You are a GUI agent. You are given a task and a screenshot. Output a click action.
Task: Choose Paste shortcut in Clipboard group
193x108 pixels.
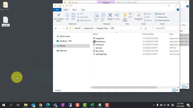pyautogui.click(x=84, y=20)
